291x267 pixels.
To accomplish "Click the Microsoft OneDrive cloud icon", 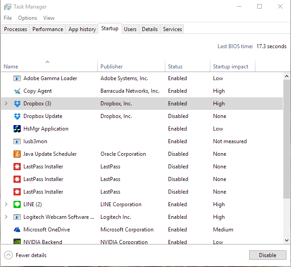I will click(17, 230).
